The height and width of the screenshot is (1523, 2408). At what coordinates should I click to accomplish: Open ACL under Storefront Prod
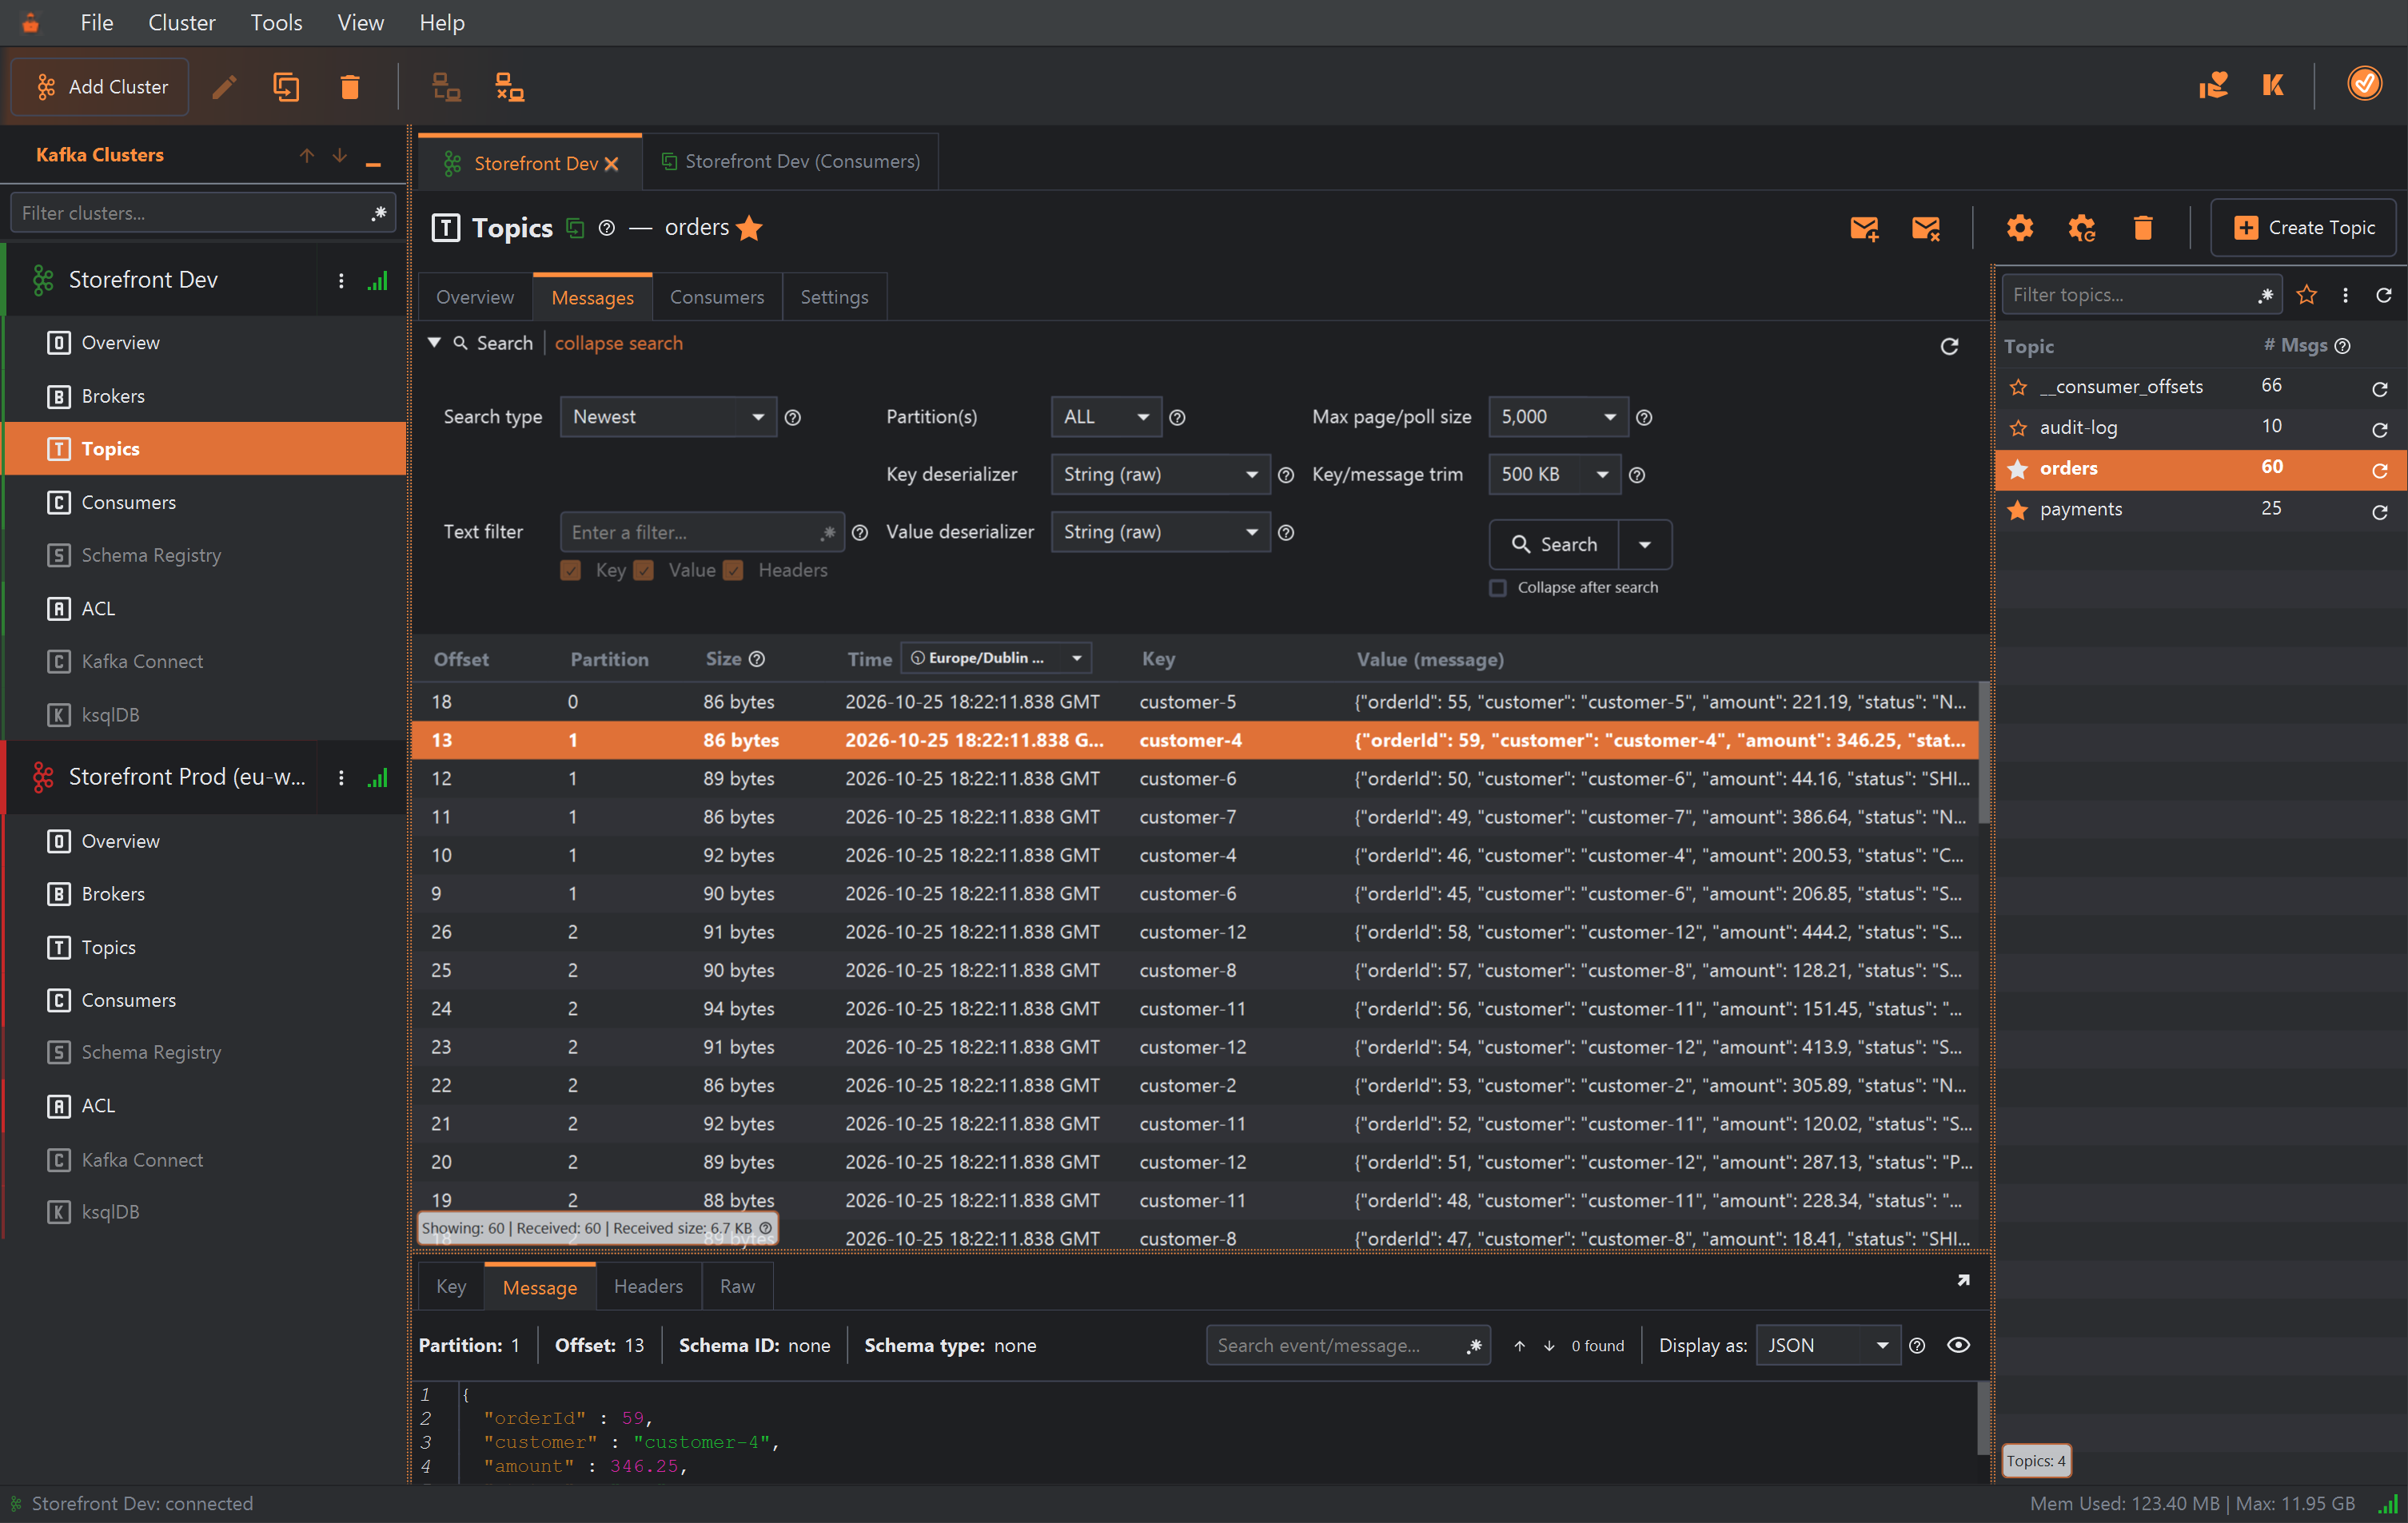tap(205, 1105)
